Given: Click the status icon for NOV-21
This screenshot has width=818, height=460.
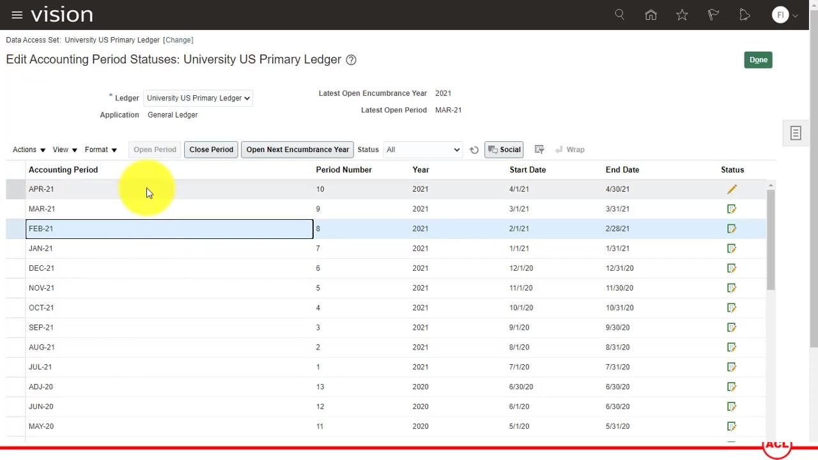Looking at the screenshot, I should (732, 288).
